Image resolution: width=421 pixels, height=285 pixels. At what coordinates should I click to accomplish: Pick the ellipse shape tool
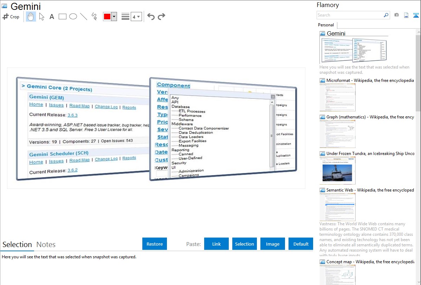click(73, 17)
